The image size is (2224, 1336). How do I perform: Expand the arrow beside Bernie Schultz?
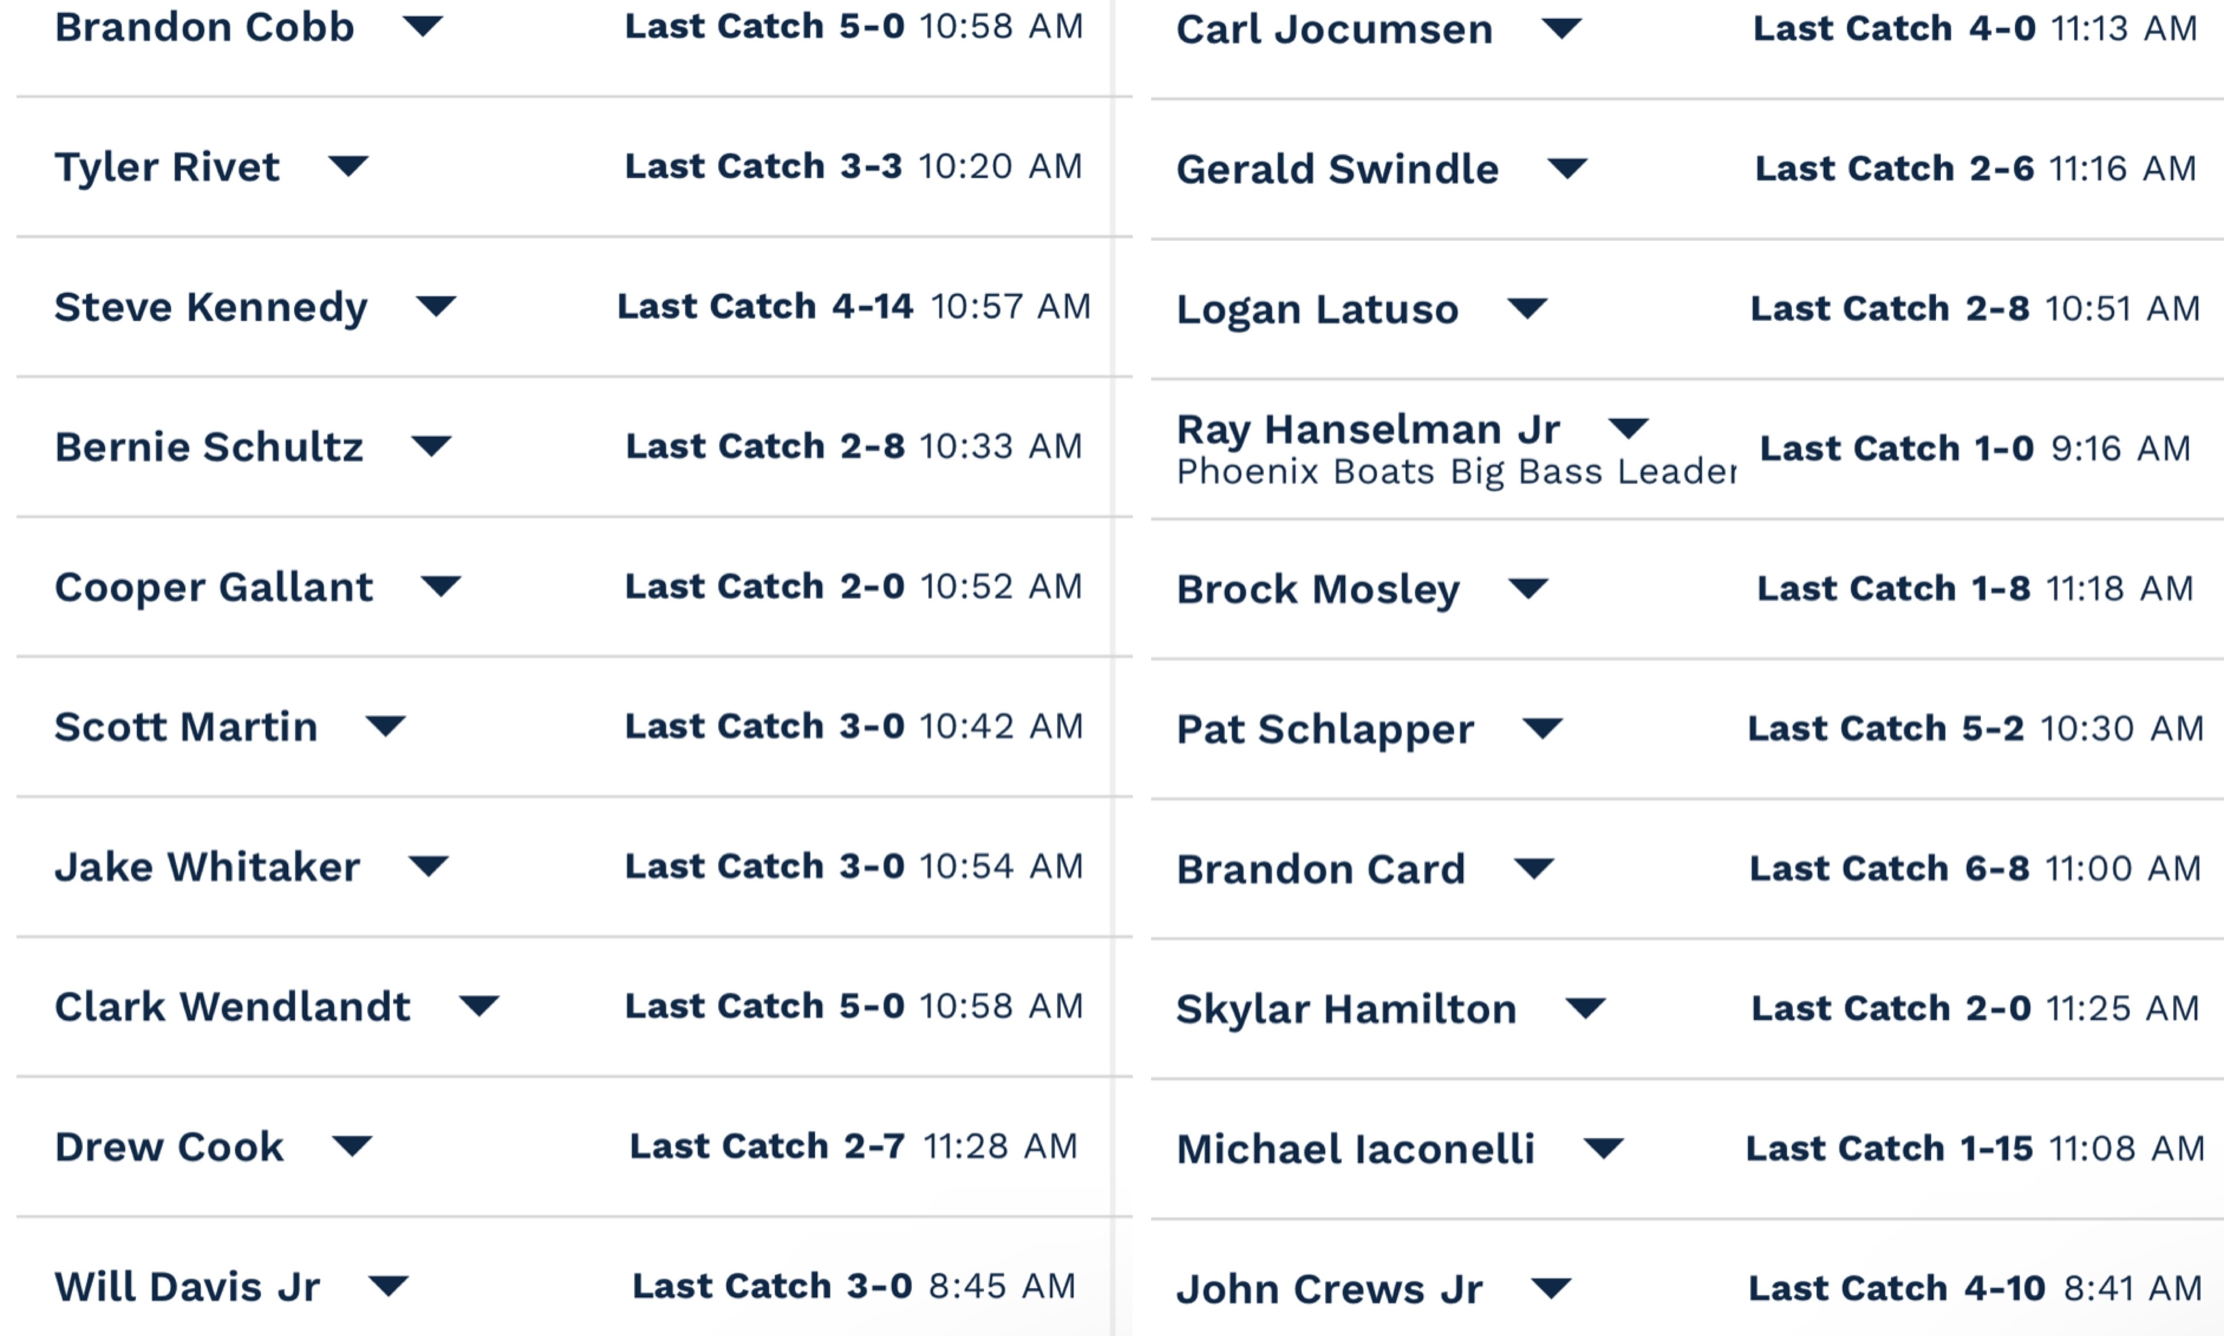click(431, 446)
